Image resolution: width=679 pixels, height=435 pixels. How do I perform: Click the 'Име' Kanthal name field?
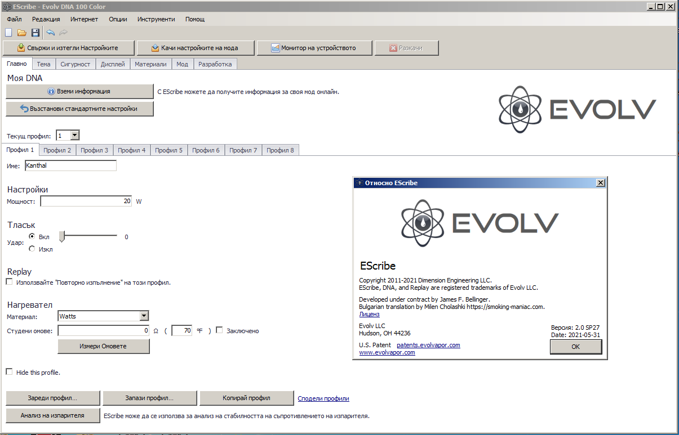[x=70, y=165]
